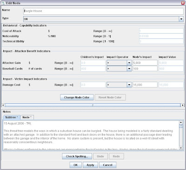Click horizontal scrollbar right arrow

183,105
